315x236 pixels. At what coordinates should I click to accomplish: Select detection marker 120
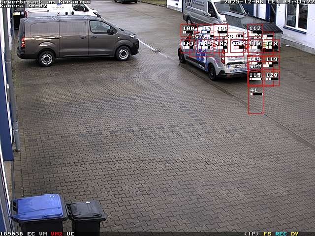272,78
